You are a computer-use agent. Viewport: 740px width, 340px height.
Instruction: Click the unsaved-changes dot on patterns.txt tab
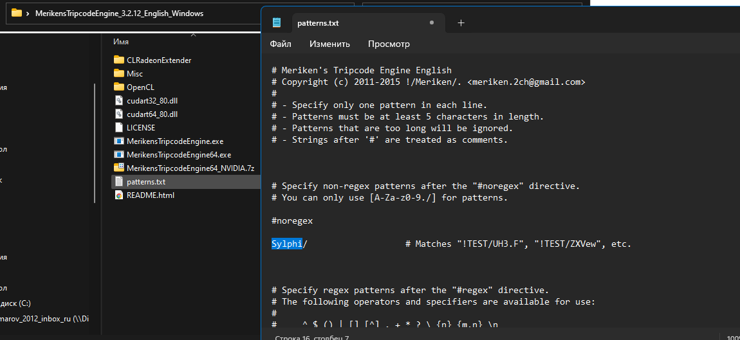pyautogui.click(x=432, y=23)
